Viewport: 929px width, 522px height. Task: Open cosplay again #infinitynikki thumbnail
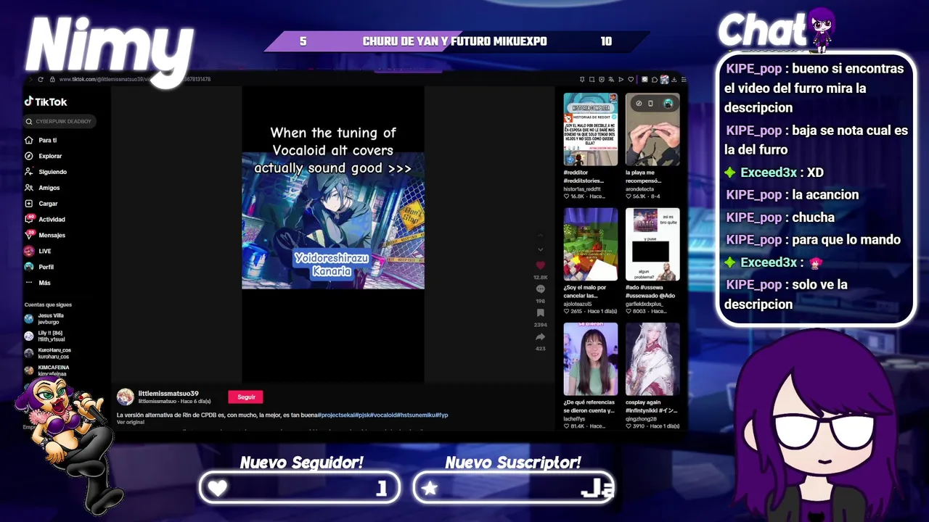(x=652, y=359)
